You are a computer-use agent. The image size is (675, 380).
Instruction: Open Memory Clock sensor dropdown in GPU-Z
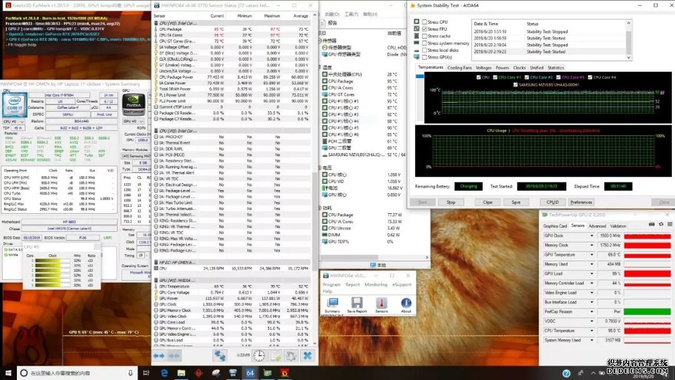[x=591, y=245]
